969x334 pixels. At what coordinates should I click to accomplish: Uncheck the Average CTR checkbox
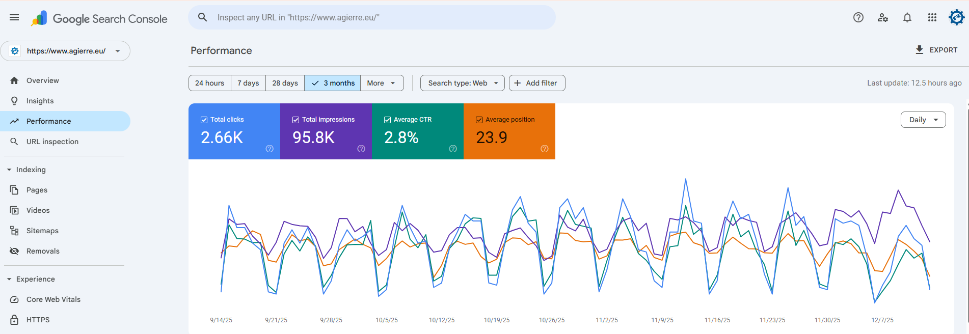(x=387, y=120)
